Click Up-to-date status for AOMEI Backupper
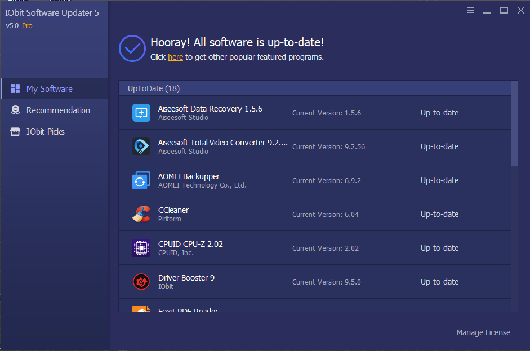 click(x=439, y=181)
